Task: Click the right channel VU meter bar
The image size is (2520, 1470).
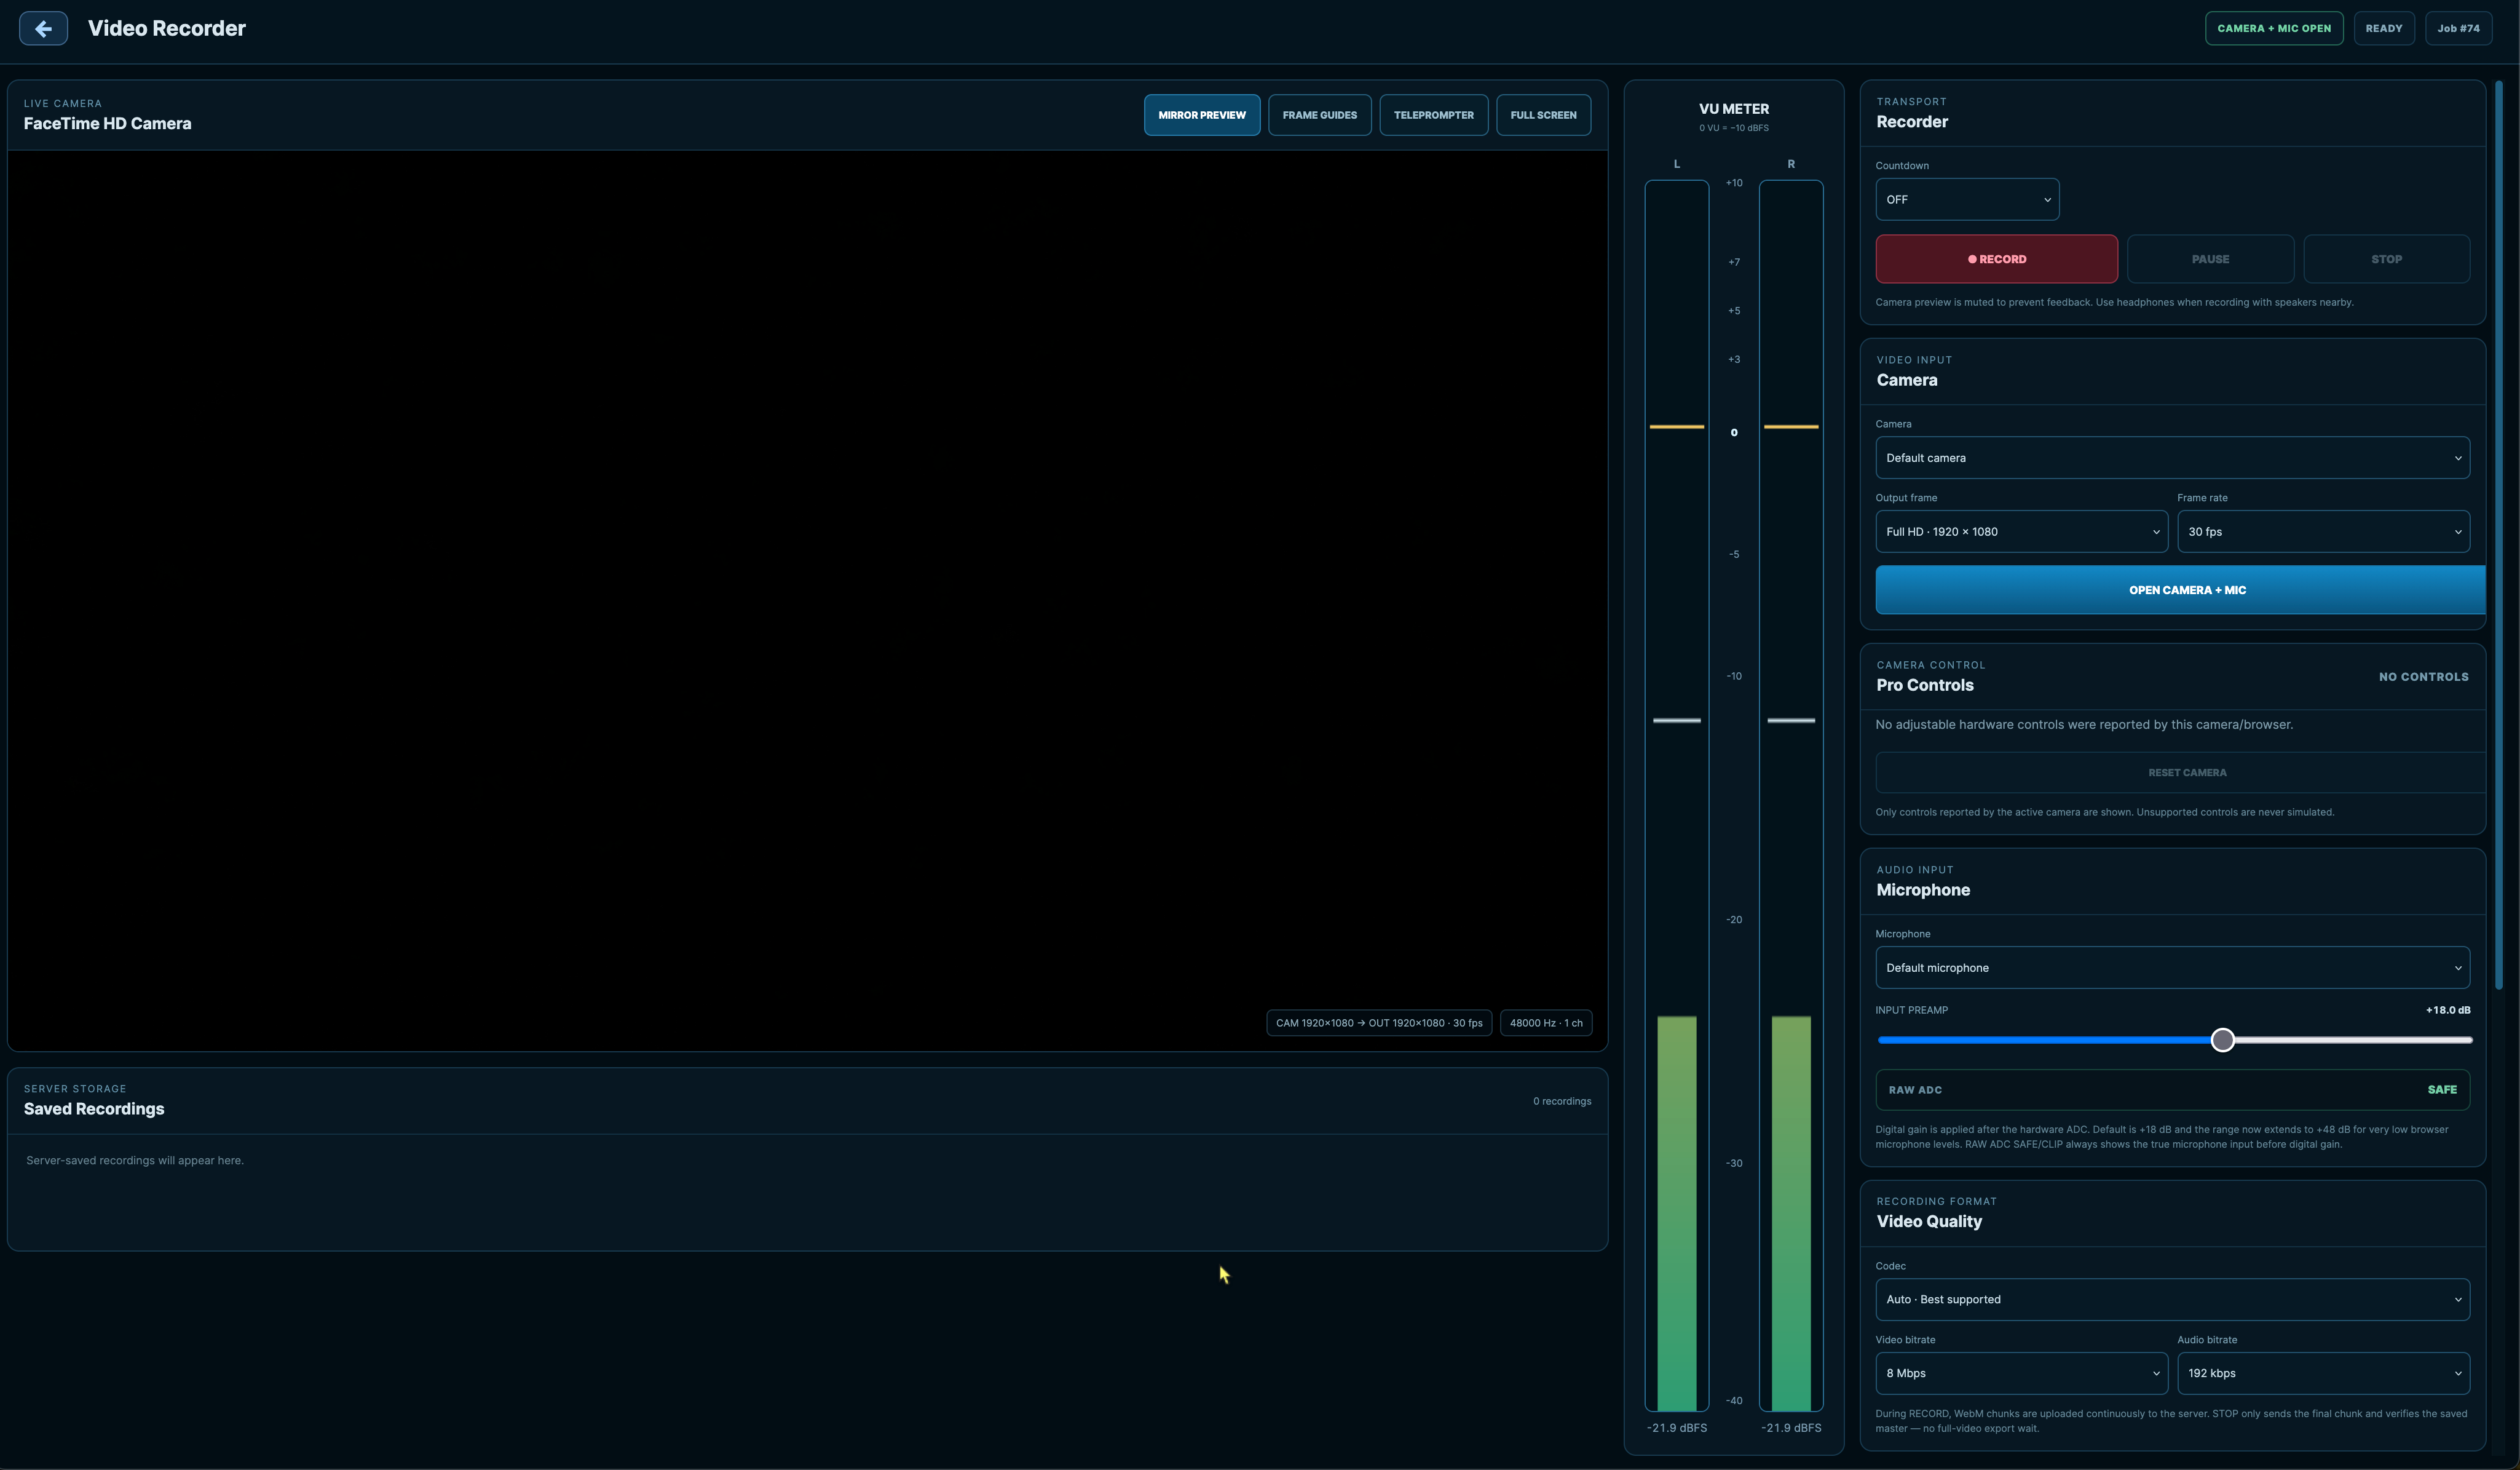Action: (1790, 795)
